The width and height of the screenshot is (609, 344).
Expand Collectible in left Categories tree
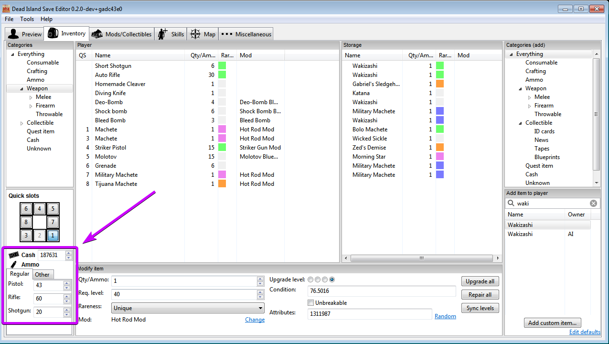22,123
